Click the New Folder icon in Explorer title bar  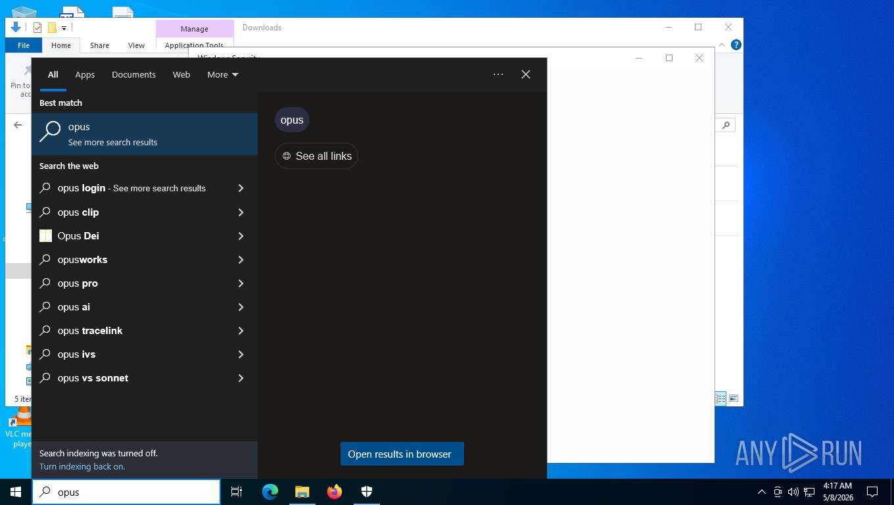[52, 28]
